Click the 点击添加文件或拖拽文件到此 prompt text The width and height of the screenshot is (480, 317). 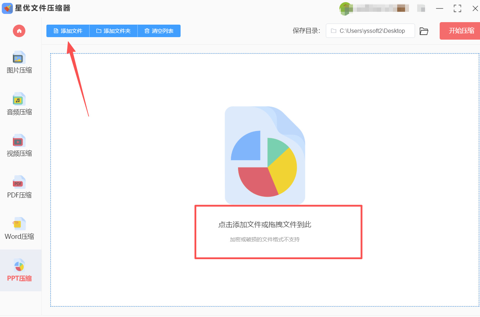265,225
